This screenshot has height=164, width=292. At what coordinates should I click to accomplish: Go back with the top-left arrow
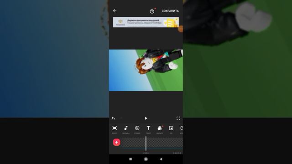[115, 11]
